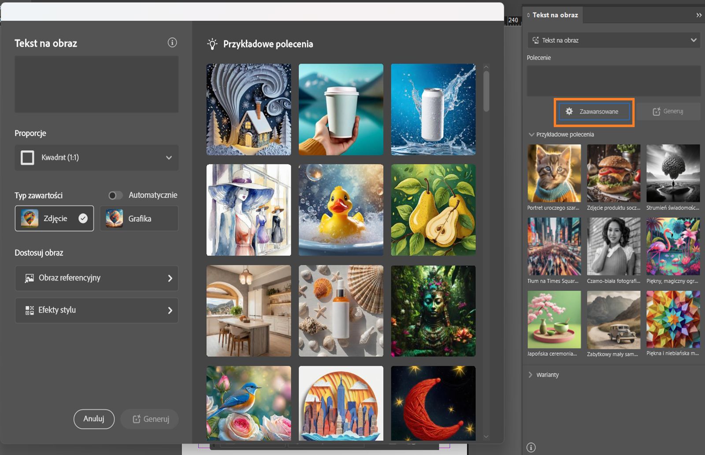Select the paper-cut city skyline example

[x=341, y=403]
